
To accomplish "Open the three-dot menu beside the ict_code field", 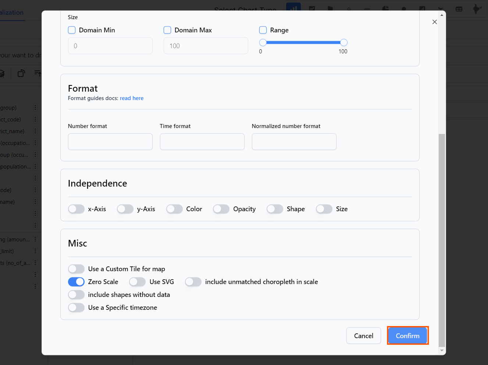I will (x=35, y=120).
